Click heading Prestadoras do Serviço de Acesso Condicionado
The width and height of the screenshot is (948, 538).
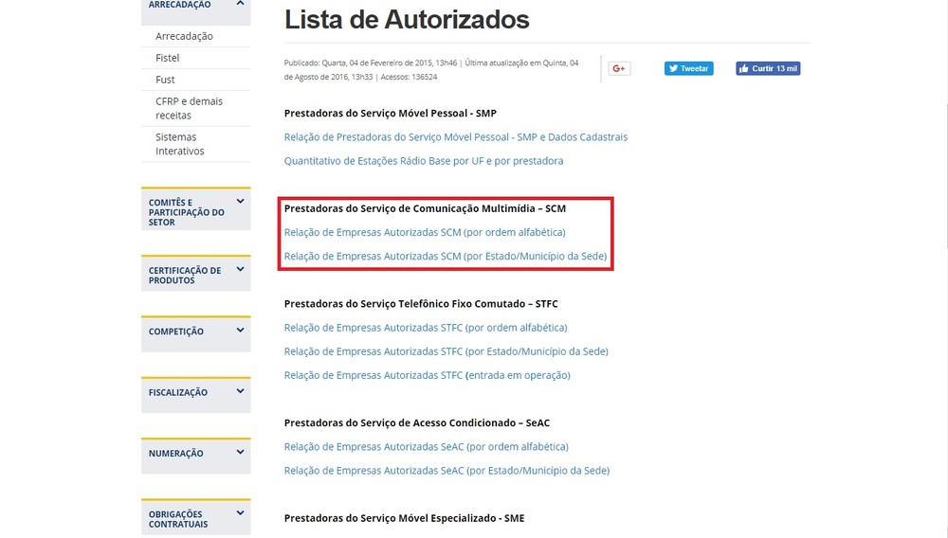point(417,422)
